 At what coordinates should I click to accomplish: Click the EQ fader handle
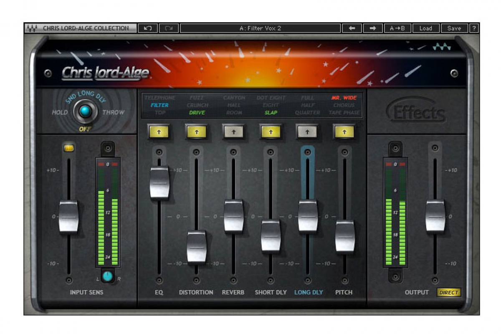point(159,182)
